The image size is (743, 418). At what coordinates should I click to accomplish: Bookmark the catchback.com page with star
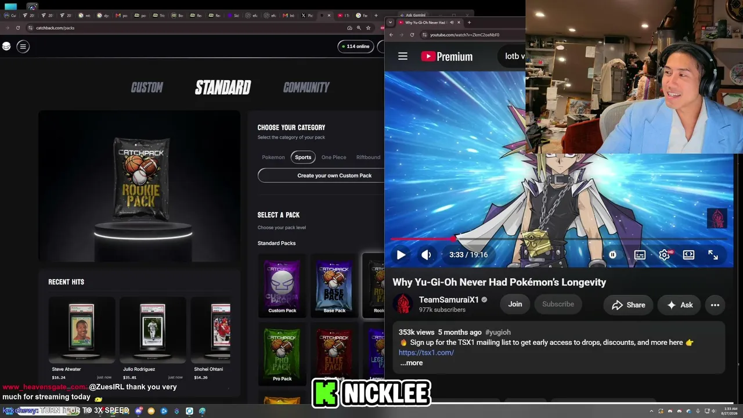click(x=368, y=28)
